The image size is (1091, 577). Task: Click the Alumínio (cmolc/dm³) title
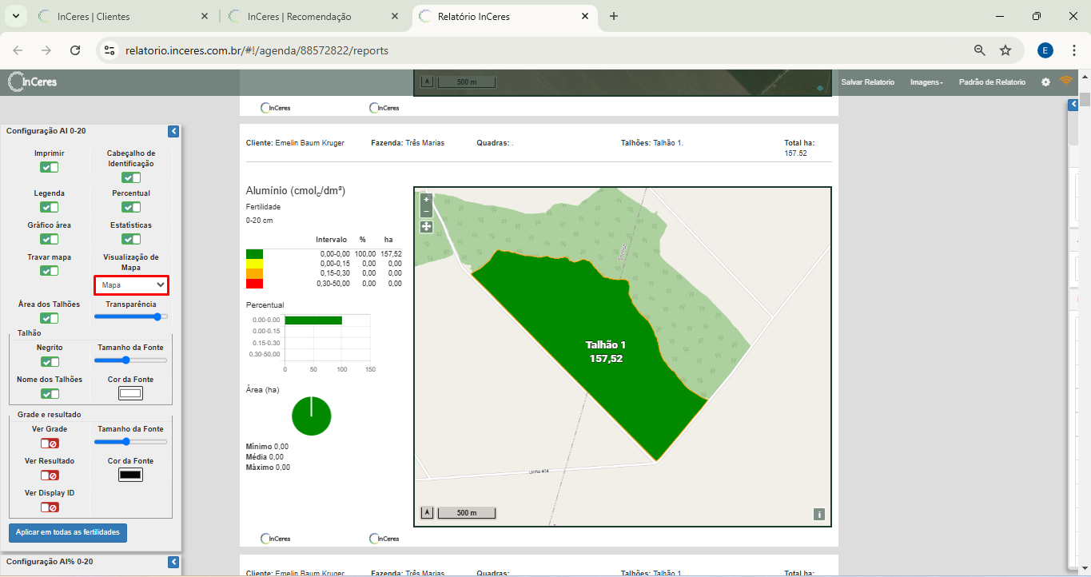tap(296, 191)
